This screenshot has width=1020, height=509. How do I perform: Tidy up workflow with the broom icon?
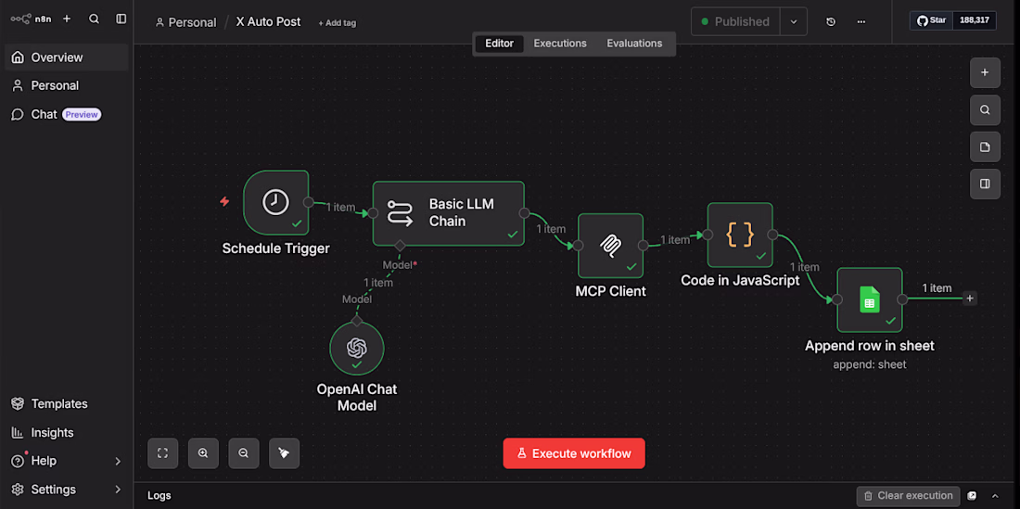tap(285, 453)
